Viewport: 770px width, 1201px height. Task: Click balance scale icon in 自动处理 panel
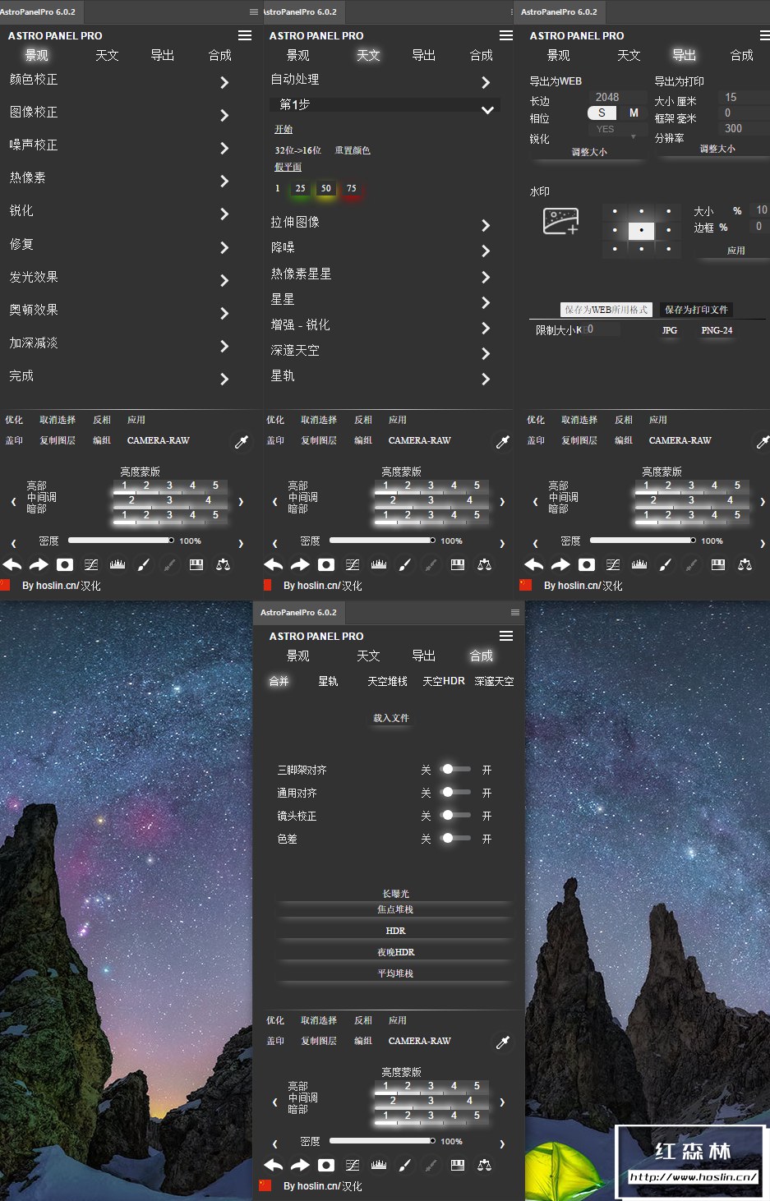(484, 564)
